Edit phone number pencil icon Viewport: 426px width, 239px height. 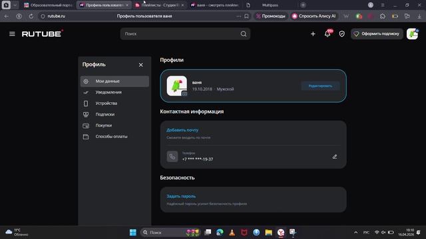coord(335,157)
